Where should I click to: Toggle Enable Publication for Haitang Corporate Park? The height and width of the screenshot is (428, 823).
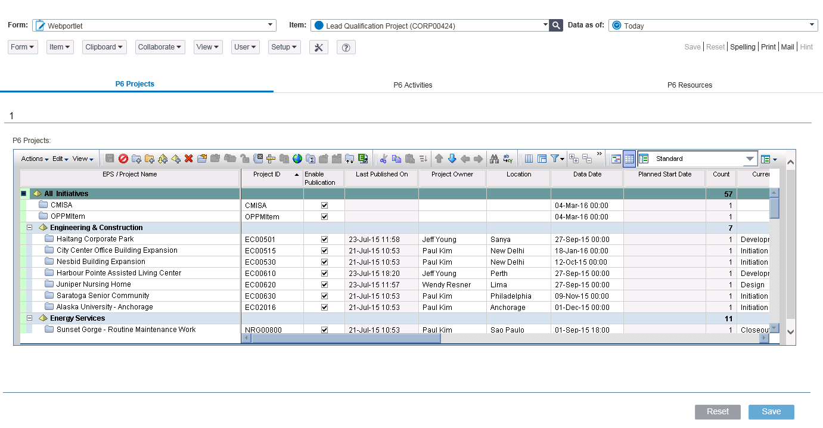coord(324,239)
